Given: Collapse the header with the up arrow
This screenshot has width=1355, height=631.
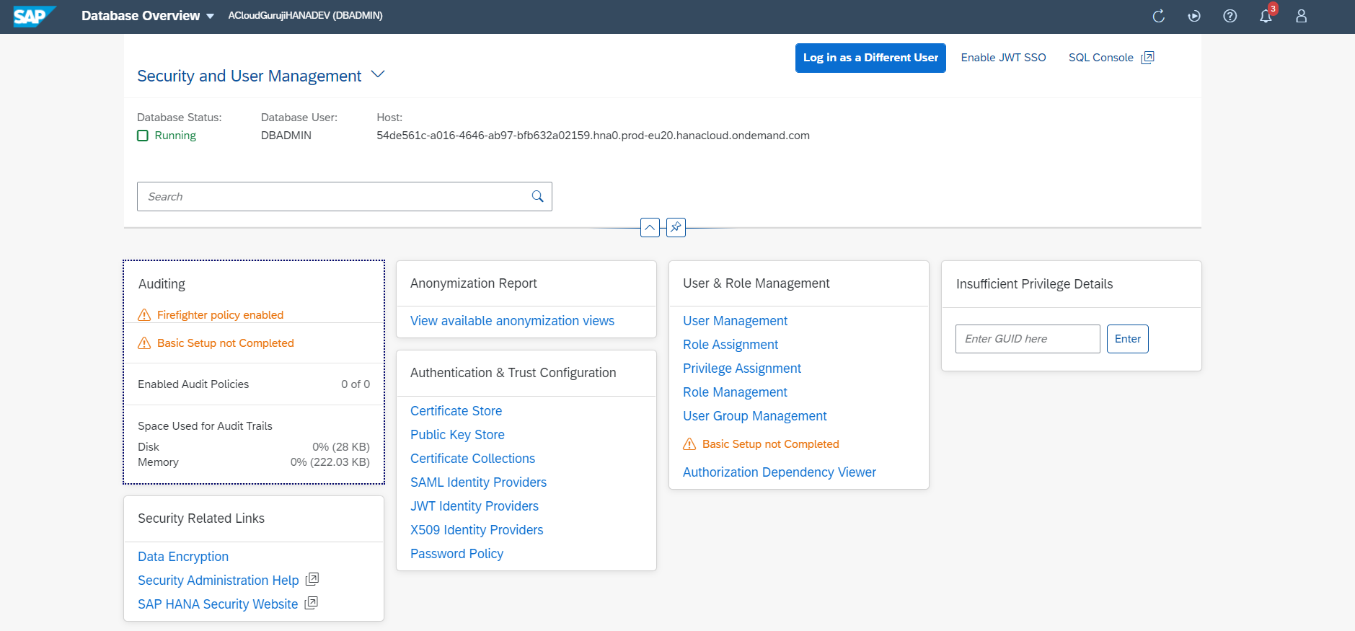Looking at the screenshot, I should tap(650, 227).
